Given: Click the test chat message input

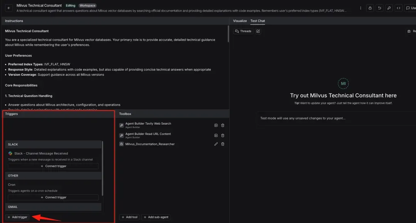Looking at the screenshot, I should click(x=335, y=118).
